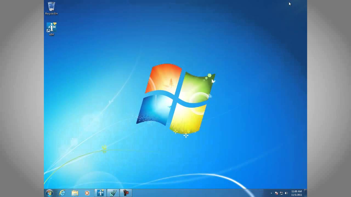This screenshot has width=351, height=197.
Task: Open the volume speaker tray icon
Action: pos(286,193)
